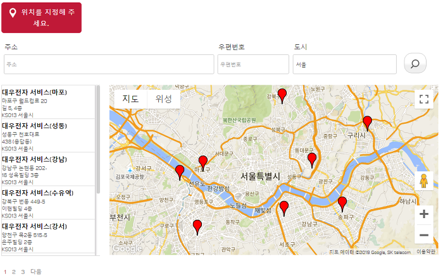This screenshot has width=443, height=280.
Task: Select 대우전자 서비스(강남) list entry
Action: coord(48,169)
